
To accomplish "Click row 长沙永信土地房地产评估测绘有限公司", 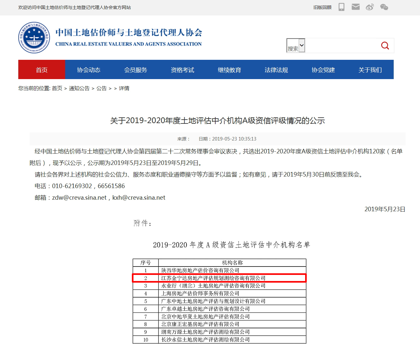I will 219,340.
